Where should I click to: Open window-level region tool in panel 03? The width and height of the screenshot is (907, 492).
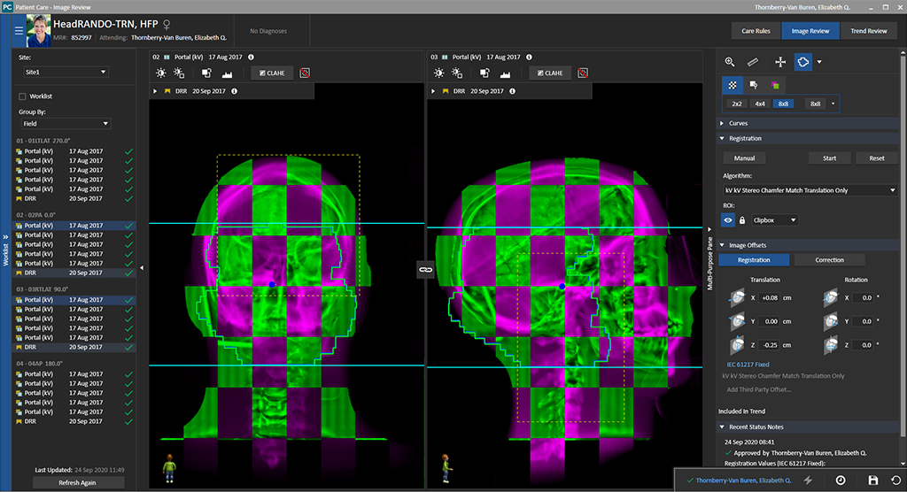pos(457,73)
